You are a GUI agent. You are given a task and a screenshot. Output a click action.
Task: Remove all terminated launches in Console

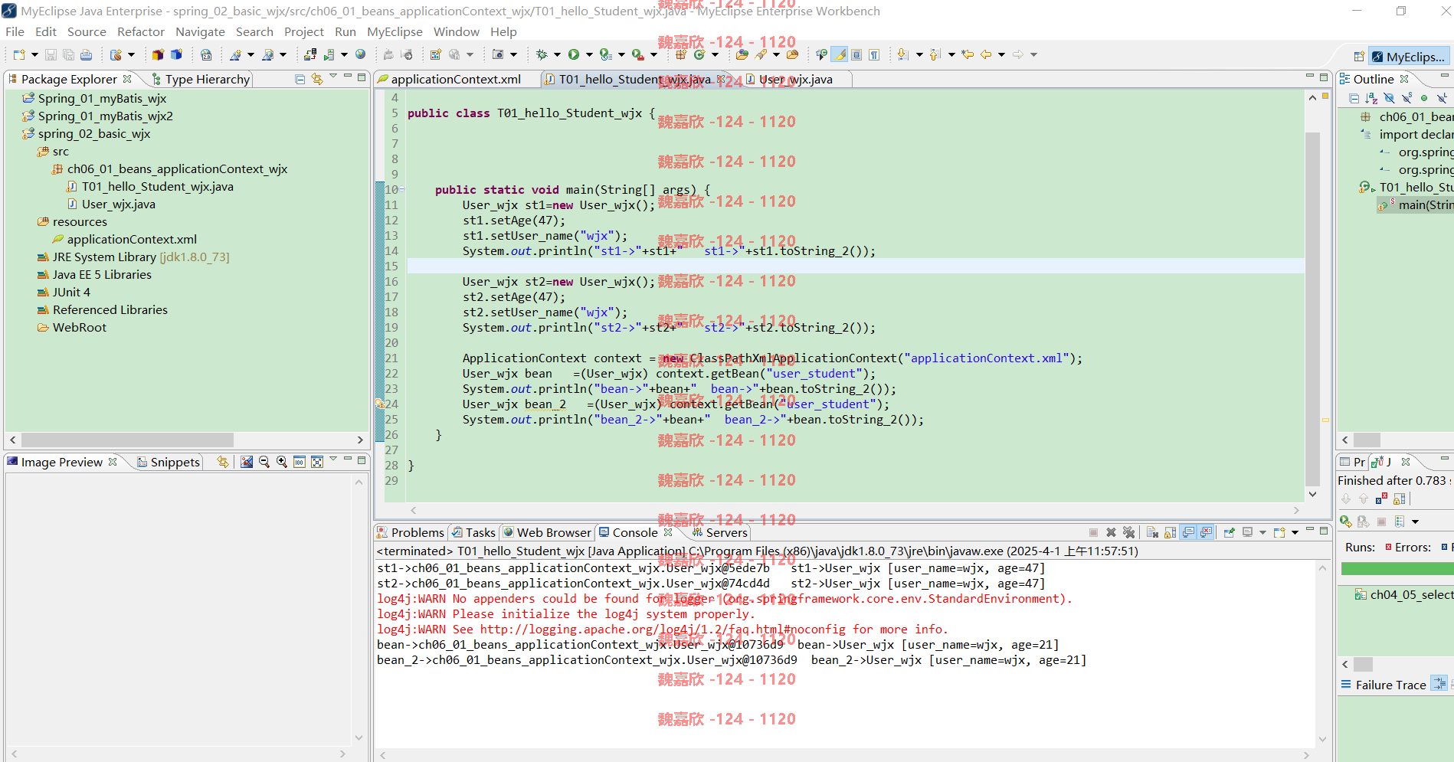pos(1128,532)
